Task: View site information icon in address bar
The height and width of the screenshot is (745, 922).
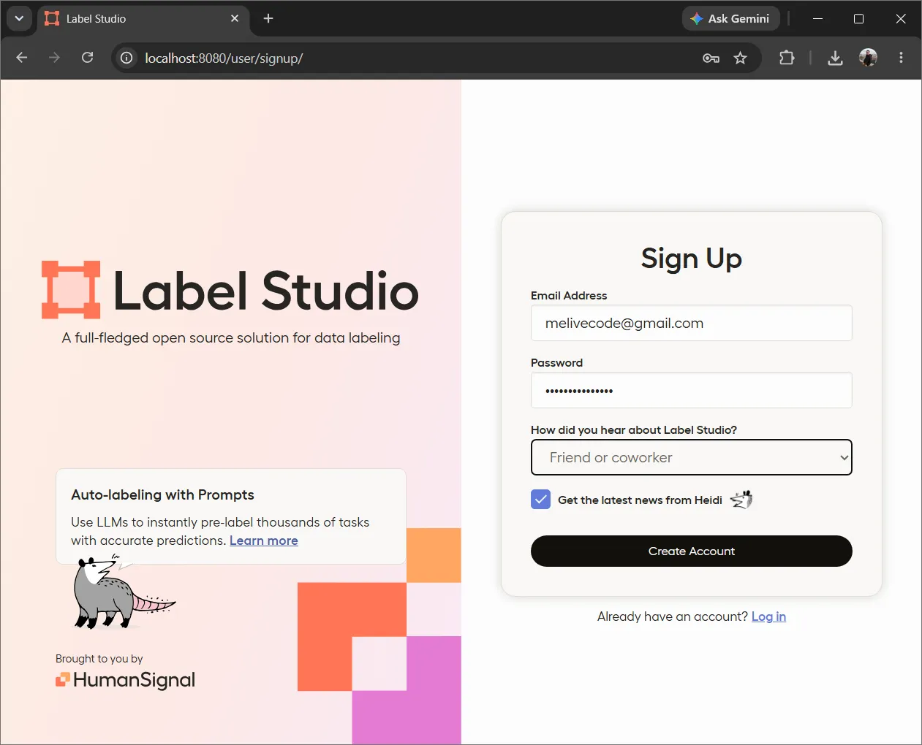Action: [126, 58]
